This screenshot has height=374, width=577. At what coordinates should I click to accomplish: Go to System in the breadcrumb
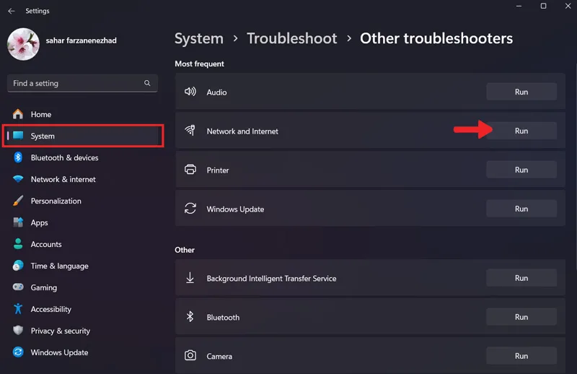[x=199, y=38]
